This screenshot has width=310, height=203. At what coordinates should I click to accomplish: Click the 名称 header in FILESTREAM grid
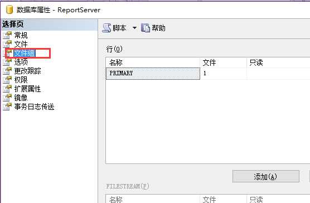pos(153,199)
